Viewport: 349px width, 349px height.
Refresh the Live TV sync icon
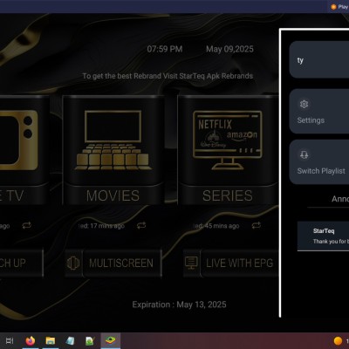pyautogui.click(x=27, y=225)
